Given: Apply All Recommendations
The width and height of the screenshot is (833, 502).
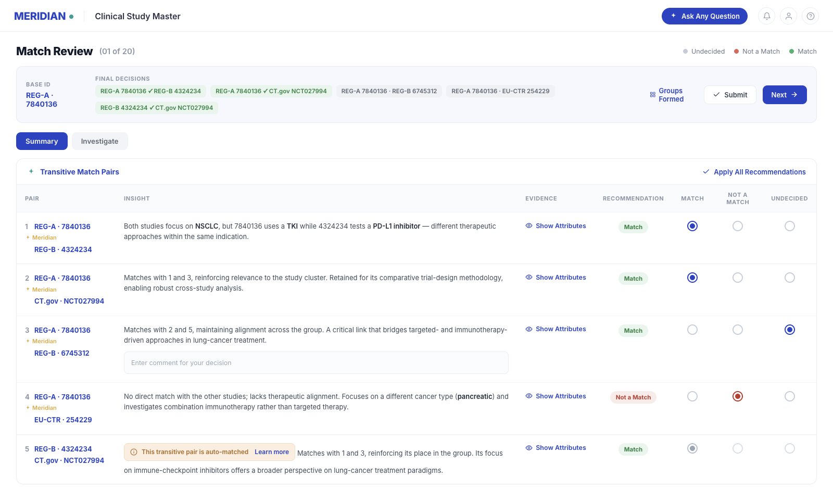Looking at the screenshot, I should [754, 172].
